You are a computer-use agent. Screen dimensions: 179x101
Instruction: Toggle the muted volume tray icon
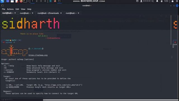[153, 1]
